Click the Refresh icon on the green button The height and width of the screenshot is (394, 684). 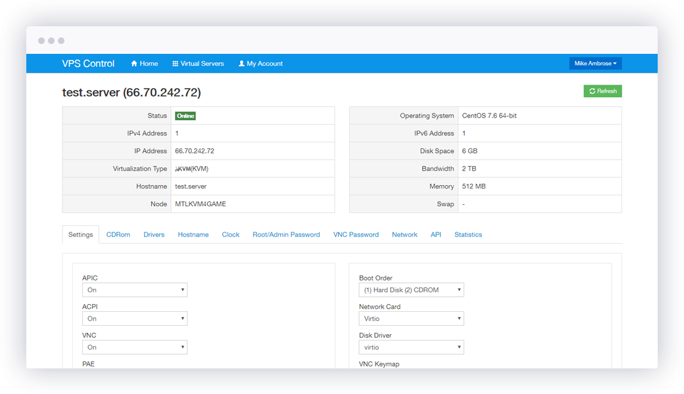592,91
